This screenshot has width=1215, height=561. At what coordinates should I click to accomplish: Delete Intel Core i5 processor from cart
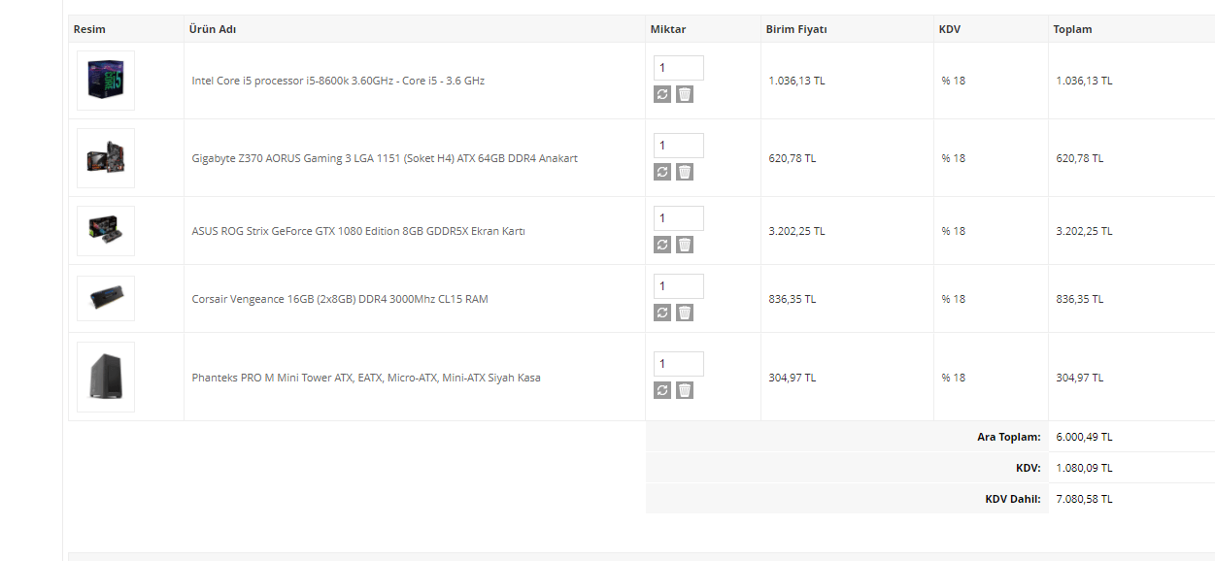pyautogui.click(x=685, y=94)
